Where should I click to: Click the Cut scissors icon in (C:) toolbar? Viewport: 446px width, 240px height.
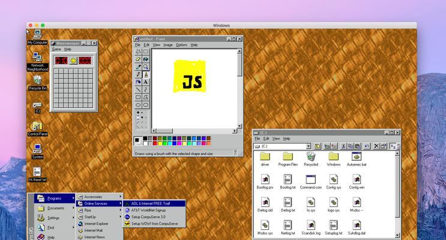pyautogui.click(x=343, y=146)
